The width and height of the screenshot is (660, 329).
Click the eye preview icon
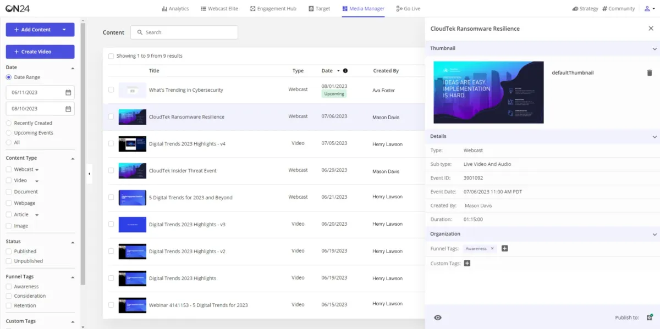pyautogui.click(x=438, y=317)
